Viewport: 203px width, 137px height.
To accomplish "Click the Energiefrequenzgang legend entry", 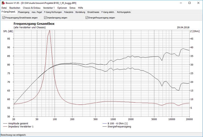I will (x=117, y=127).
